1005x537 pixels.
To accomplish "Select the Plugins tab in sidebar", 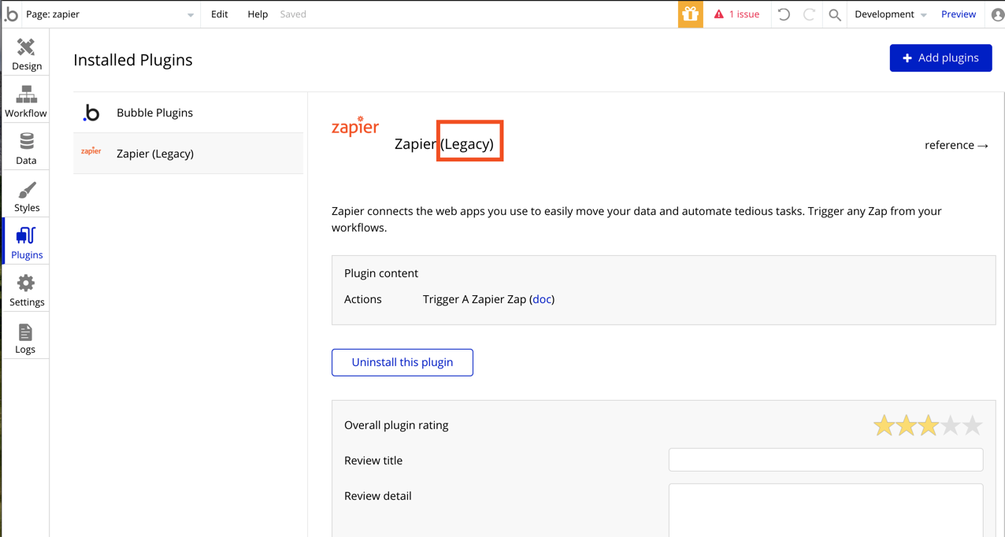I will point(26,243).
